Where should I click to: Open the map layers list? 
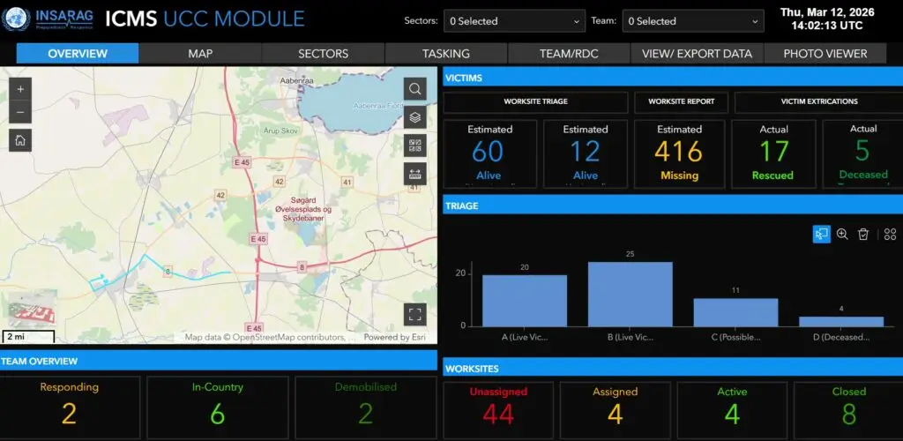coord(414,117)
